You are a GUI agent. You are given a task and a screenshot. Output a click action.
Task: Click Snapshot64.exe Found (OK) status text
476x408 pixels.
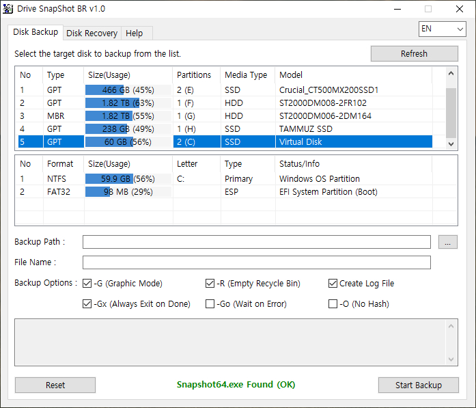tap(236, 385)
